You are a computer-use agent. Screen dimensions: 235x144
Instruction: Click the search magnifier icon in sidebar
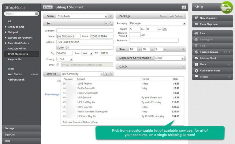(x=36, y=14)
